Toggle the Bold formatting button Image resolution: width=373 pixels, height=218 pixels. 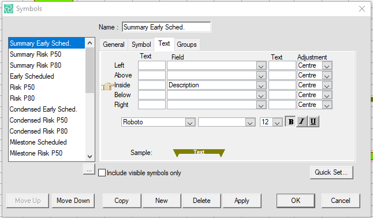click(x=290, y=122)
